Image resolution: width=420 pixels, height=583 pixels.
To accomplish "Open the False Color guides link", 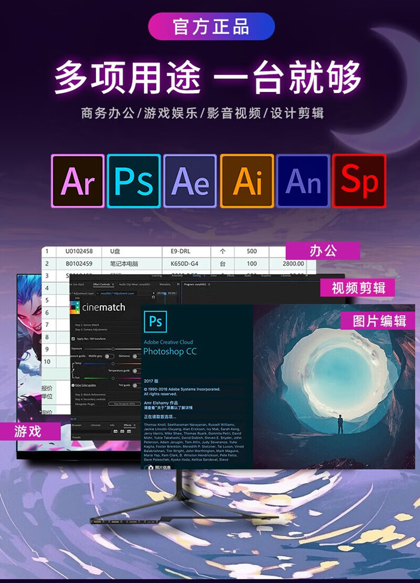I will [x=85, y=385].
